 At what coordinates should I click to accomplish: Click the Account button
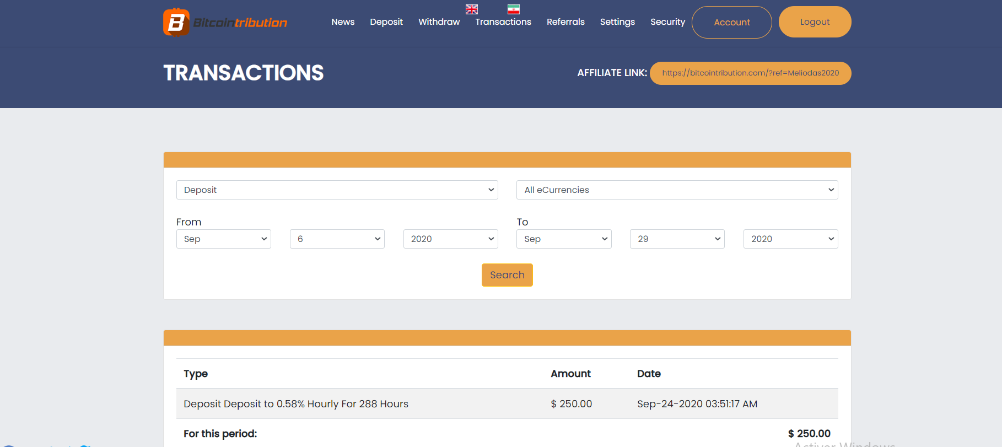[x=732, y=22]
